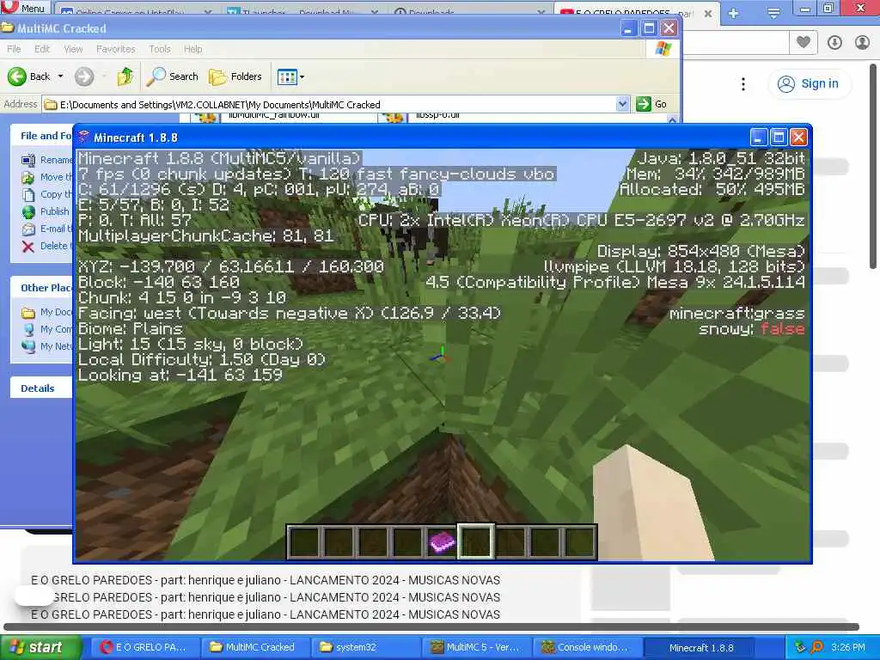The height and width of the screenshot is (660, 880).
Task: Open the YouTube three-dot settings menu
Action: click(743, 84)
